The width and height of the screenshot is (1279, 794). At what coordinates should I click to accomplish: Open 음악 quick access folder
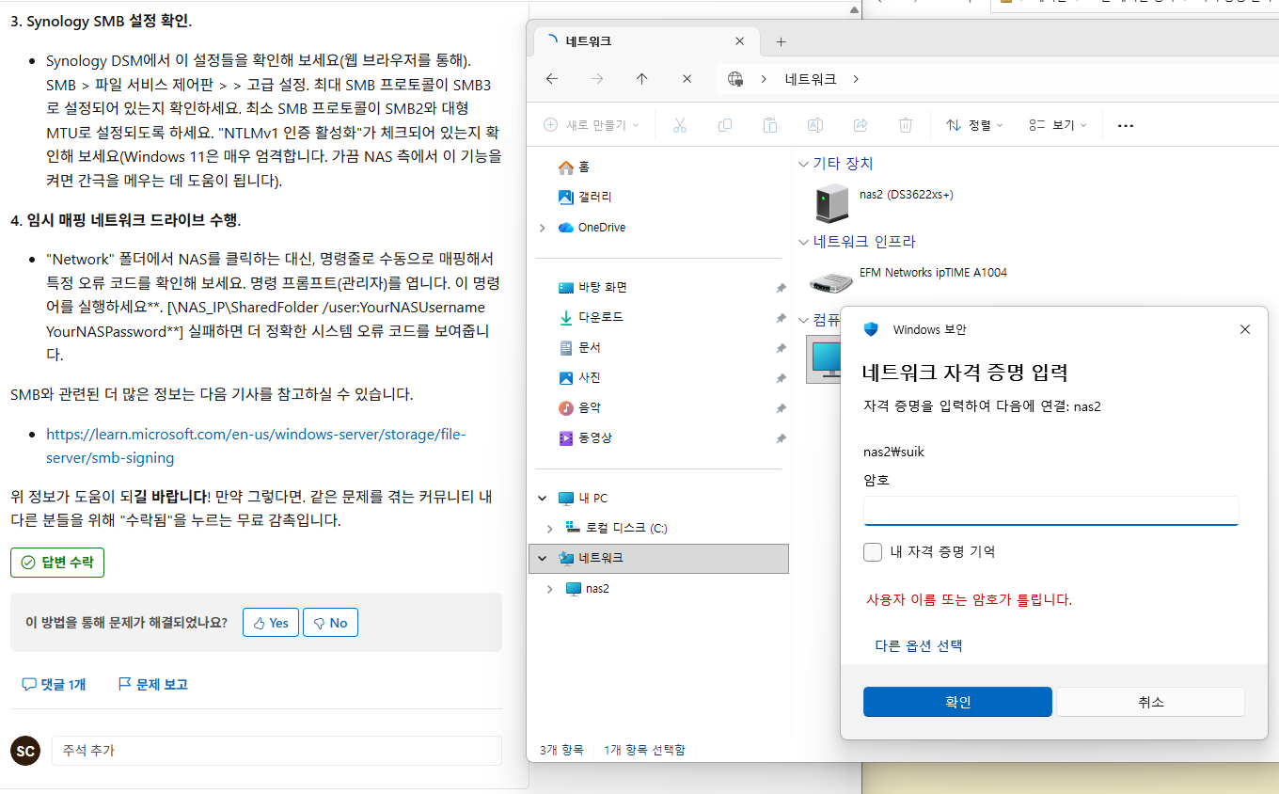point(579,407)
